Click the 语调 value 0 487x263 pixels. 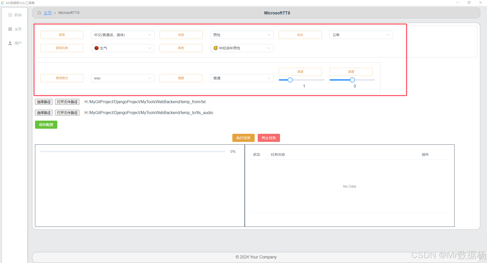point(355,86)
